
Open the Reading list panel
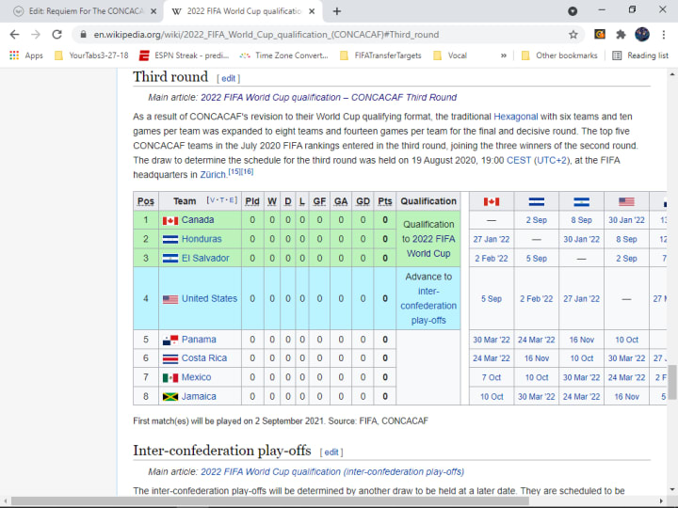pyautogui.click(x=640, y=56)
